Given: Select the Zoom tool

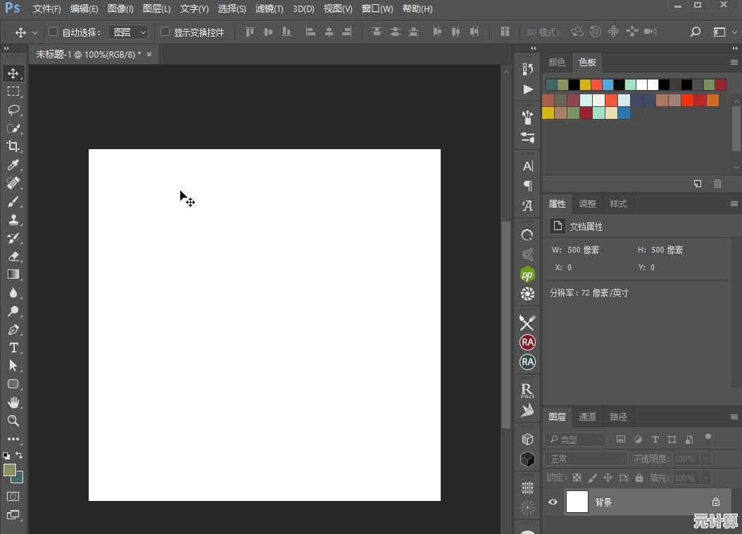Looking at the screenshot, I should [x=13, y=421].
